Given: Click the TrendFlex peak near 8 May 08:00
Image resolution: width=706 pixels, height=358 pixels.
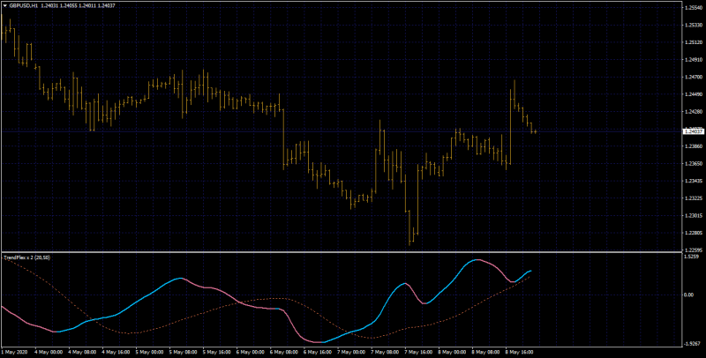Looking at the screenshot, I should (x=477, y=260).
